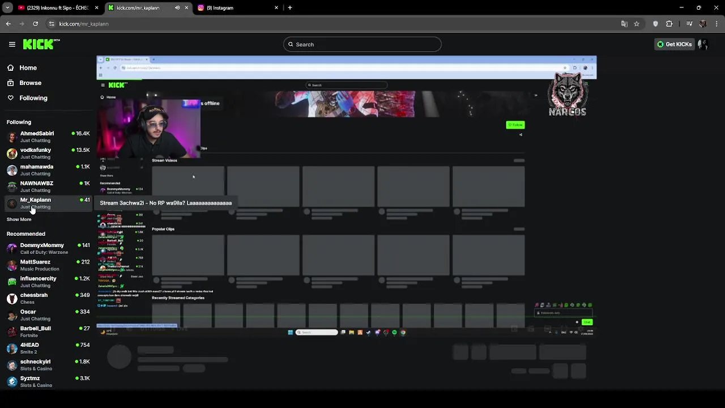Click the Following heart icon

click(x=10, y=98)
